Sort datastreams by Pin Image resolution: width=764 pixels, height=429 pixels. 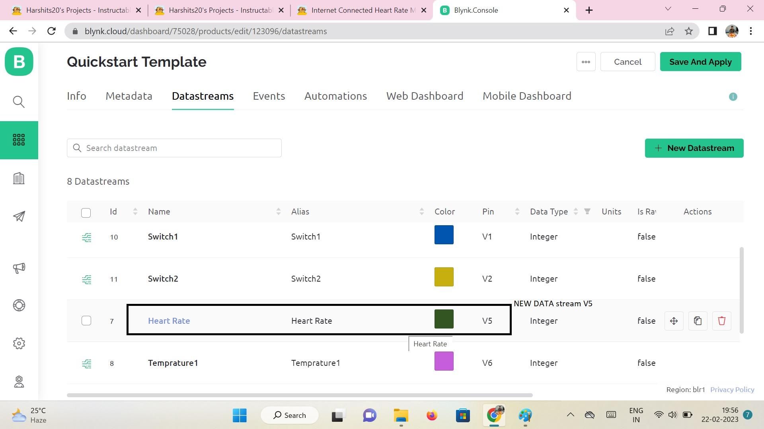coord(517,212)
